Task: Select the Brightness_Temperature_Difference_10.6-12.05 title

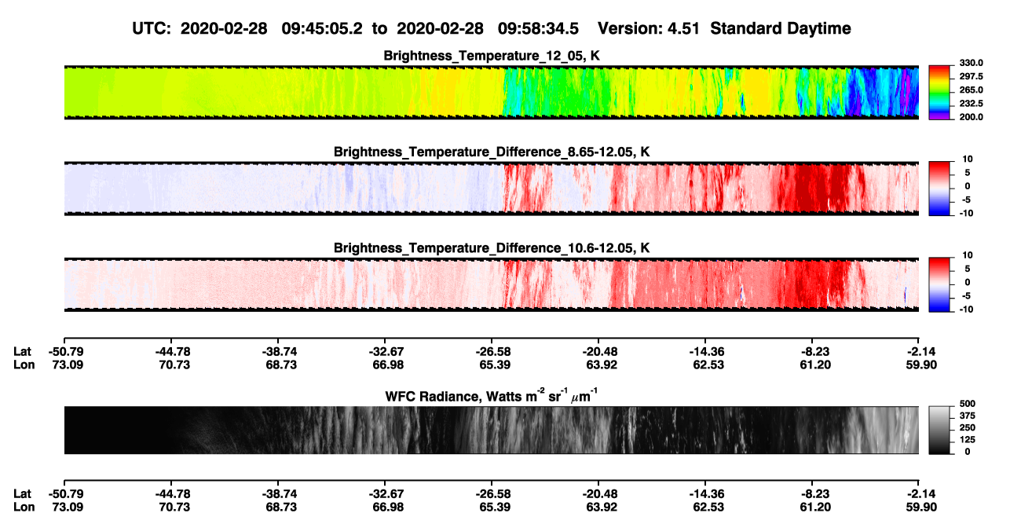Action: [492, 248]
